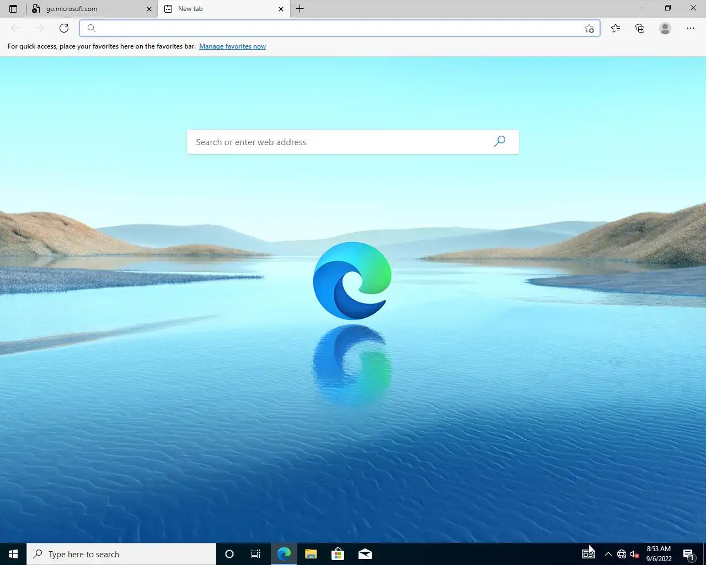Image resolution: width=706 pixels, height=565 pixels.
Task: Open the Collections panel
Action: (640, 28)
